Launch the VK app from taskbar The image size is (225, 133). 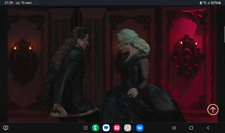coord(140,128)
